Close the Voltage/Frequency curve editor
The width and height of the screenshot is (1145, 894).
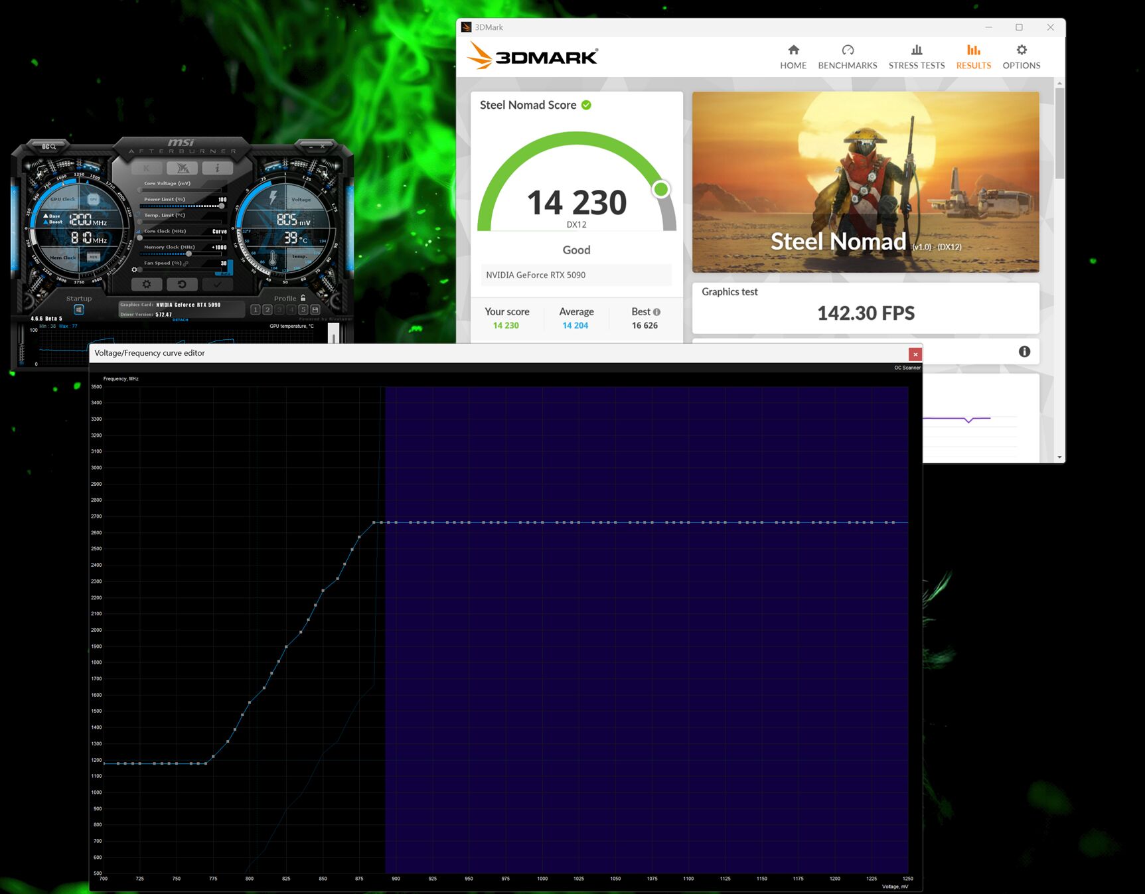tap(915, 354)
